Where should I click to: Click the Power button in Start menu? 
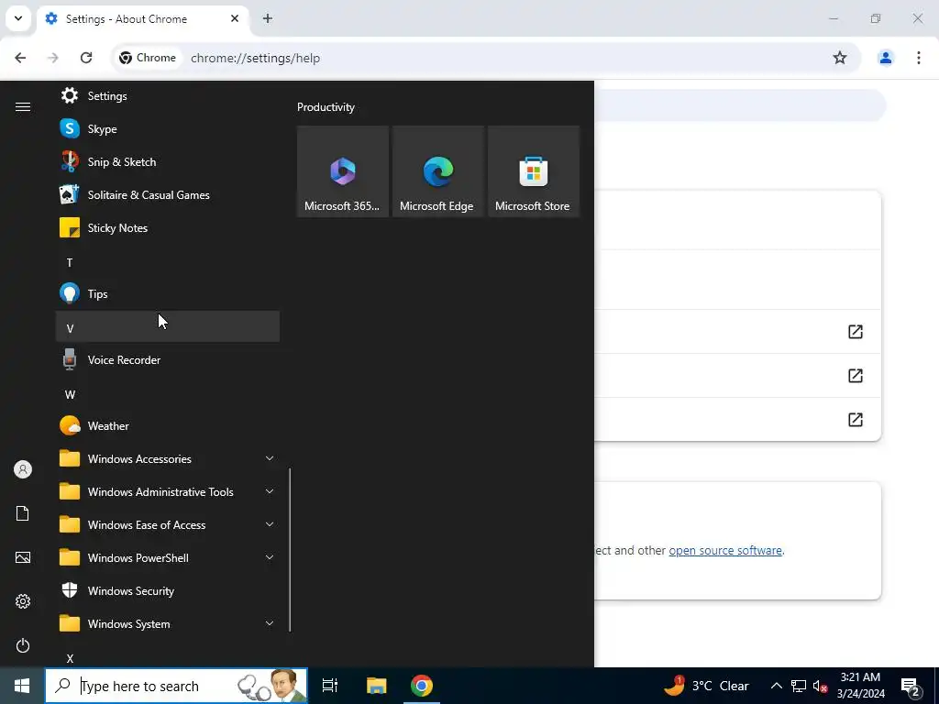tap(23, 645)
